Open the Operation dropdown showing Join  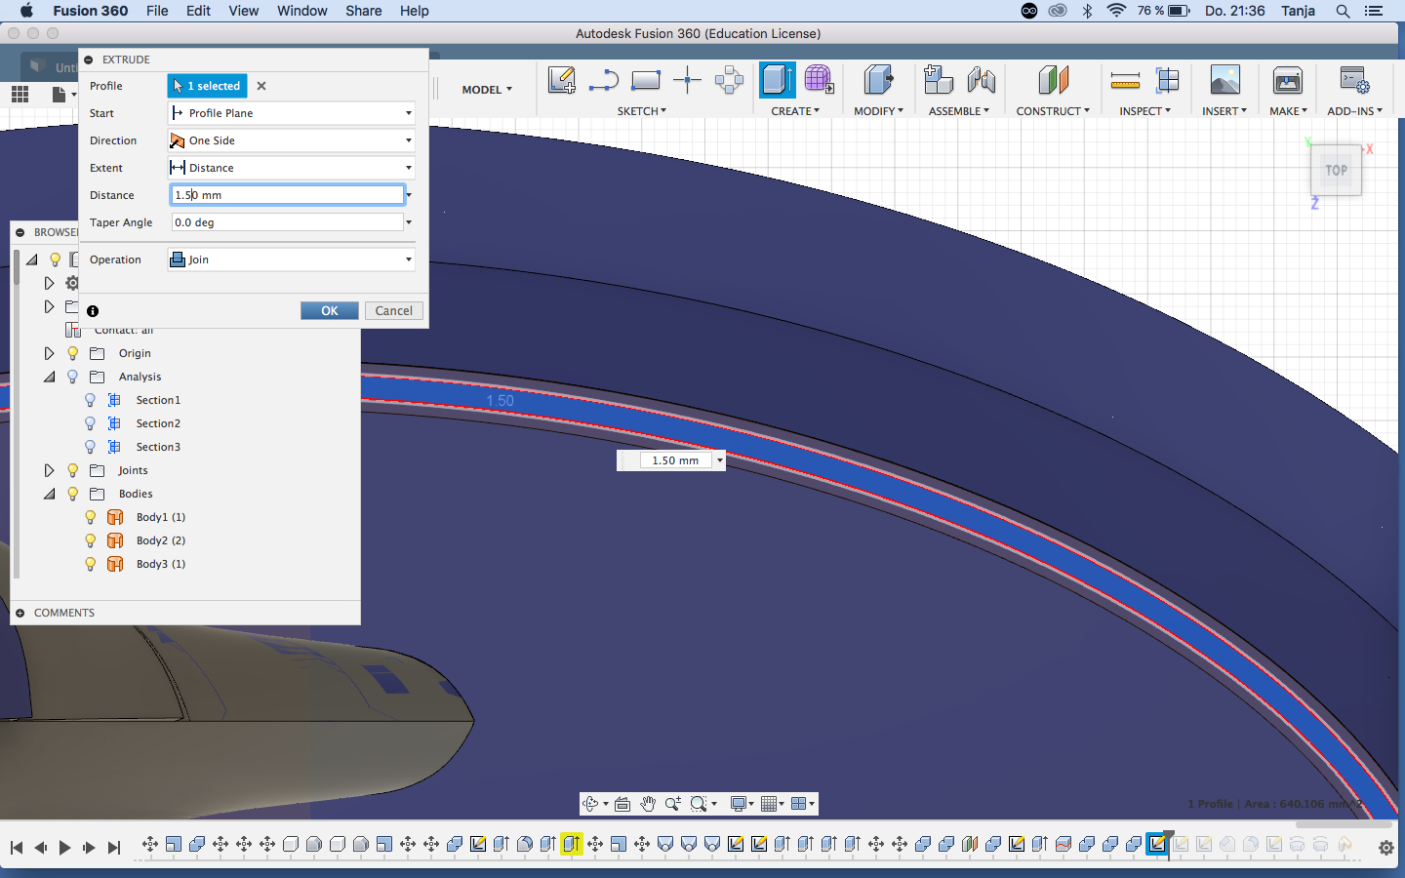pos(292,259)
